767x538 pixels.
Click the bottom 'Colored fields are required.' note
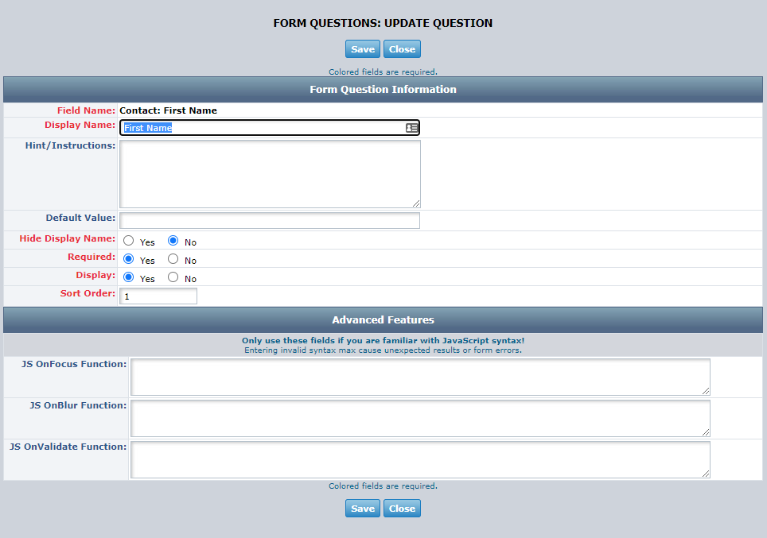pyautogui.click(x=383, y=486)
